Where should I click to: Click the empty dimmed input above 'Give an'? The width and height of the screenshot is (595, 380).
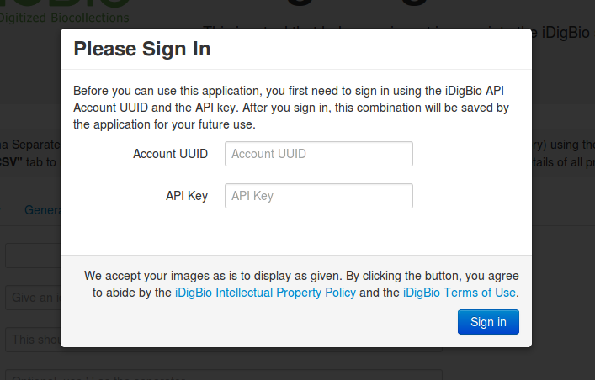(33, 256)
